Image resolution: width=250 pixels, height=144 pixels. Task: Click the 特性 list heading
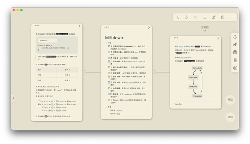(109, 43)
